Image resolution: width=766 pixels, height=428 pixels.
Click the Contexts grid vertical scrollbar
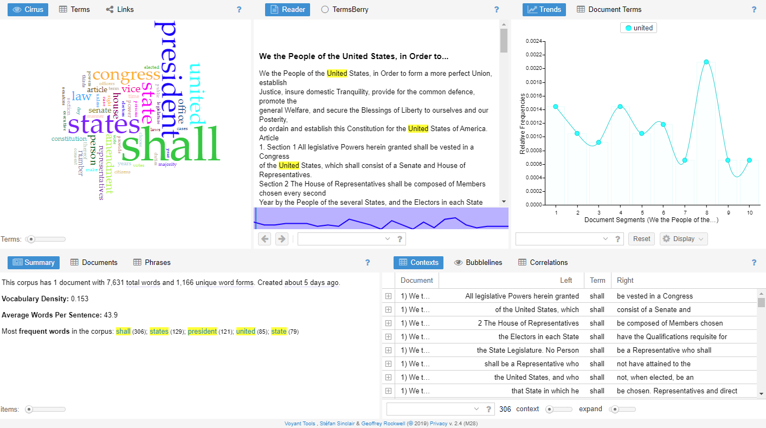click(x=761, y=343)
